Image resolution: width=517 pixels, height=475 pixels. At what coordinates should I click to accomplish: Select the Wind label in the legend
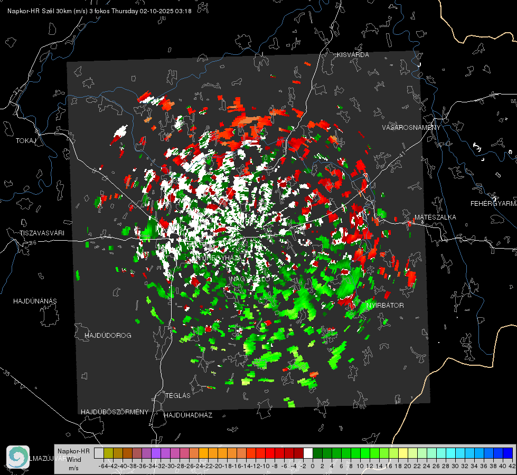[74, 460]
